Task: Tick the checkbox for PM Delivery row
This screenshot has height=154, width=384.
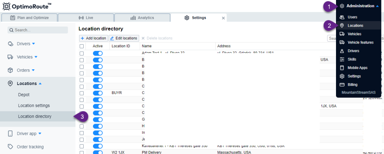Action: [81, 153]
